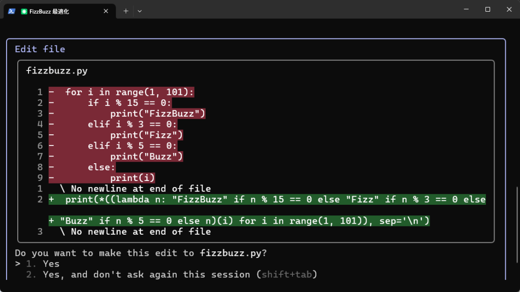Close the terminal window
Viewport: 520px width, 292px height.
tap(509, 9)
